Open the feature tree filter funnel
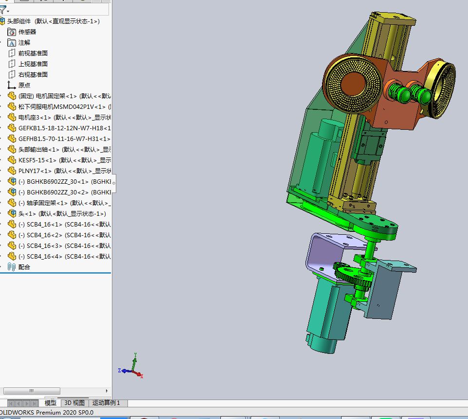 [x=3, y=10]
